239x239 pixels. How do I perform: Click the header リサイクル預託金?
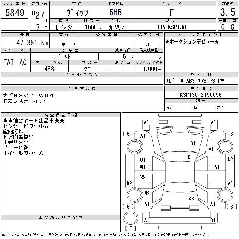point(149,62)
